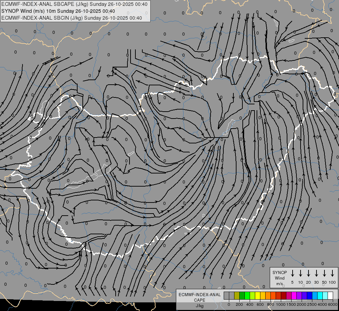
Task: Select the bright magenta CAPE swatch
Action: [294, 296]
